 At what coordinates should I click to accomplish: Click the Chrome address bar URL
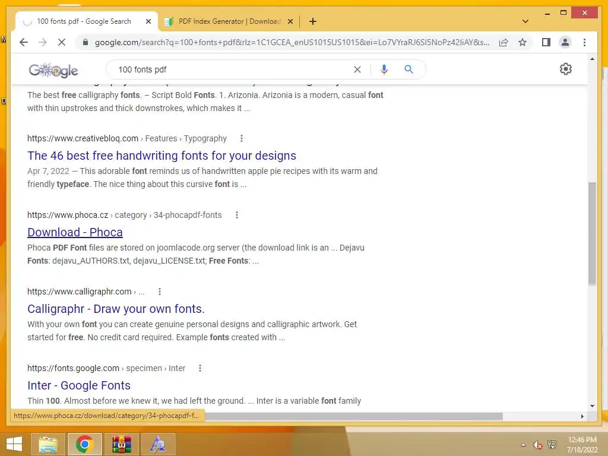click(x=292, y=42)
